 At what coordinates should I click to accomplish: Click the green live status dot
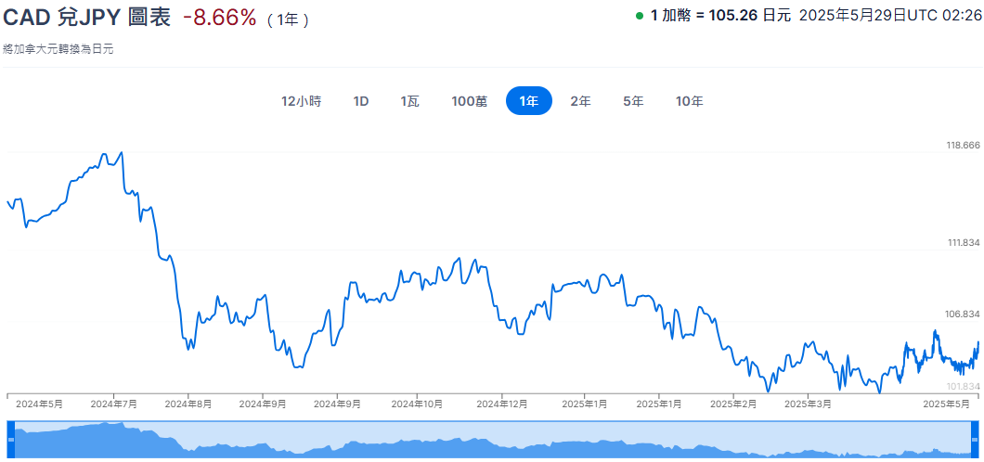(x=640, y=17)
